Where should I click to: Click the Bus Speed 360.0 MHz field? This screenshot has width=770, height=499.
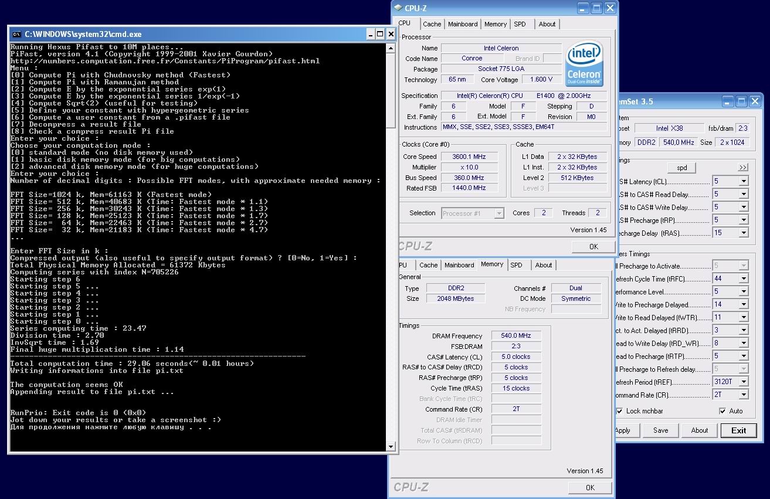coord(469,178)
